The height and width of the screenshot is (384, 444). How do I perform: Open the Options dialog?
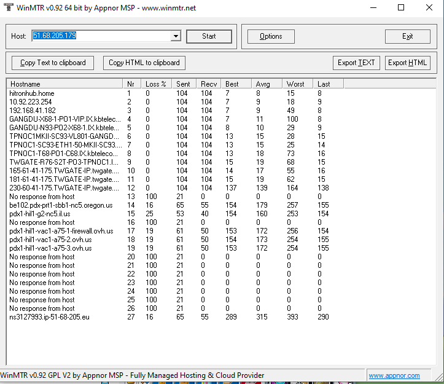[x=271, y=36]
